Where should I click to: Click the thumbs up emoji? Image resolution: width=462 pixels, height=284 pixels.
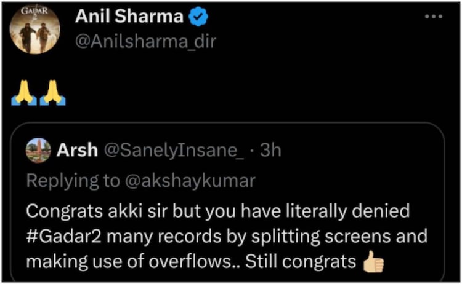pos(373,262)
